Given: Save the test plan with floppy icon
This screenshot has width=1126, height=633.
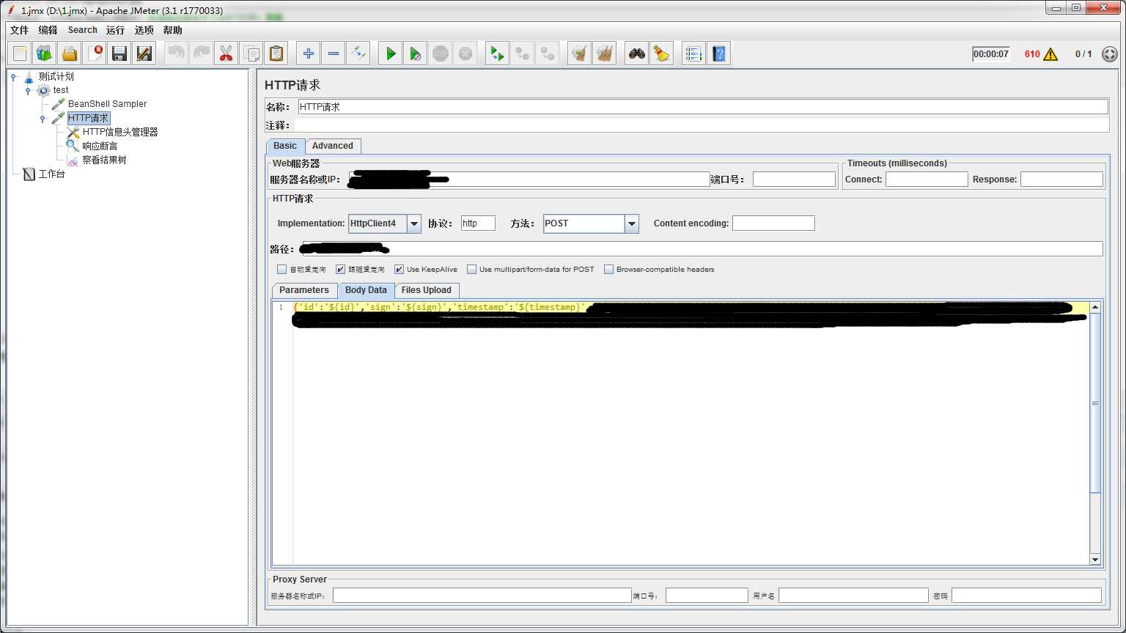Looking at the screenshot, I should [119, 53].
